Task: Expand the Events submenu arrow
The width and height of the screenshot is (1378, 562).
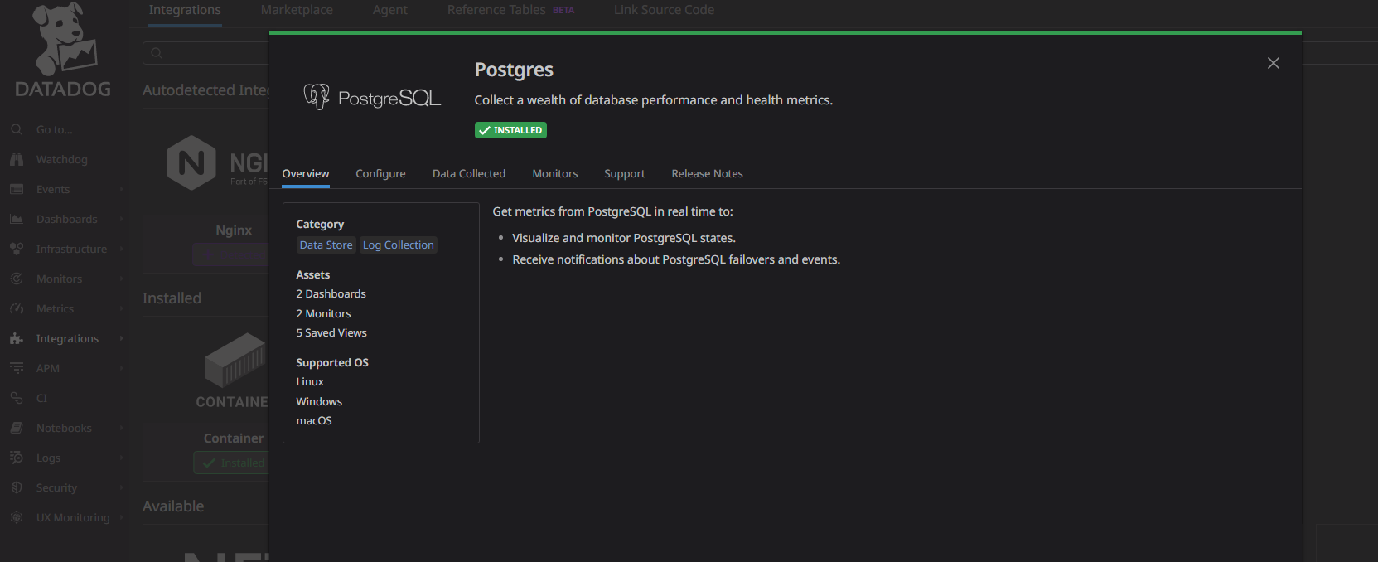Action: point(122,189)
